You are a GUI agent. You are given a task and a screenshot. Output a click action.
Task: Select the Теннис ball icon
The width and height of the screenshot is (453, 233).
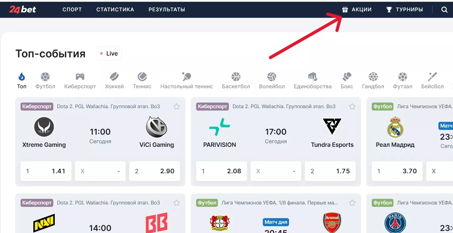point(142,77)
